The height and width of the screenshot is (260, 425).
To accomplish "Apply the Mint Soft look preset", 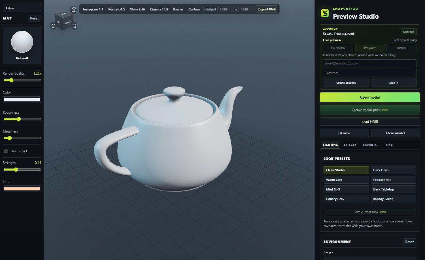I will click(x=346, y=189).
